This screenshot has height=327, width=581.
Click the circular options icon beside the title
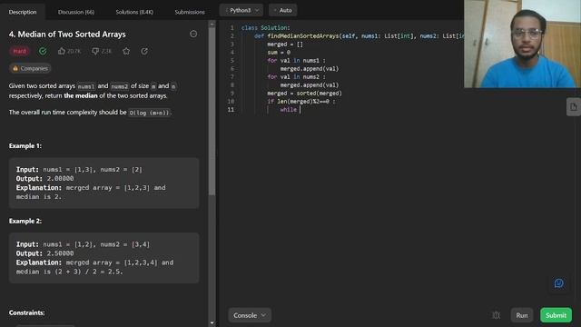click(193, 35)
